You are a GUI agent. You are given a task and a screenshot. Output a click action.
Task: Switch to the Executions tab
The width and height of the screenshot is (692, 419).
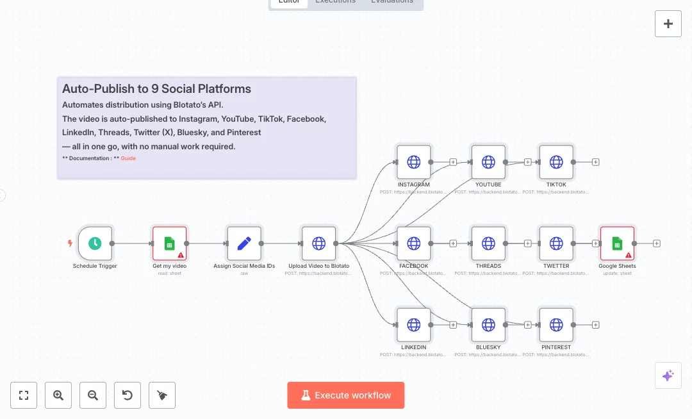tap(335, 2)
